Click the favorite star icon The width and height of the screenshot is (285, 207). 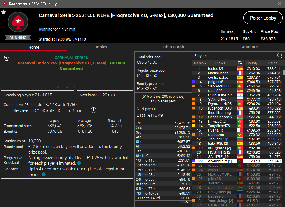click(4, 12)
